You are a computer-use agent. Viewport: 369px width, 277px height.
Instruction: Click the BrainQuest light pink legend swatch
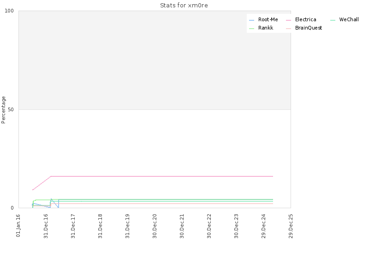tap(289, 29)
